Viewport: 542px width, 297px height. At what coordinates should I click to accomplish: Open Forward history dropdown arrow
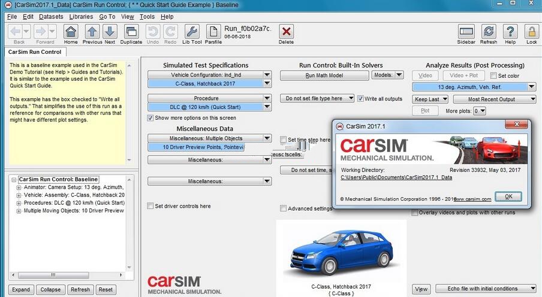click(x=52, y=32)
